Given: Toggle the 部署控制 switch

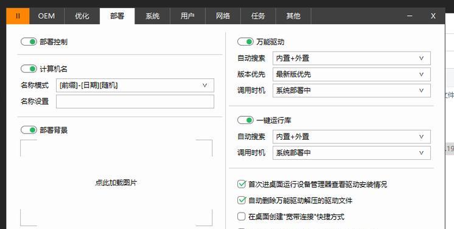Looking at the screenshot, I should [29, 42].
